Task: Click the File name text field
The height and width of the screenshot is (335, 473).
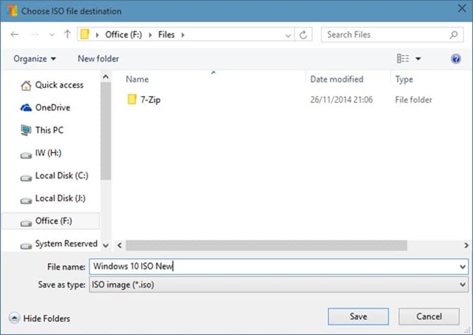Action: tap(274, 266)
